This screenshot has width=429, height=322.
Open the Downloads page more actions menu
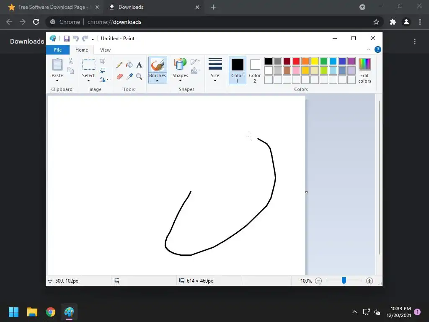tap(415, 42)
